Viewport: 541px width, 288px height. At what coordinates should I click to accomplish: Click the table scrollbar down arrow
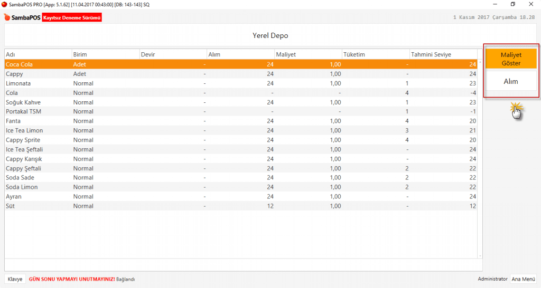pyautogui.click(x=480, y=255)
